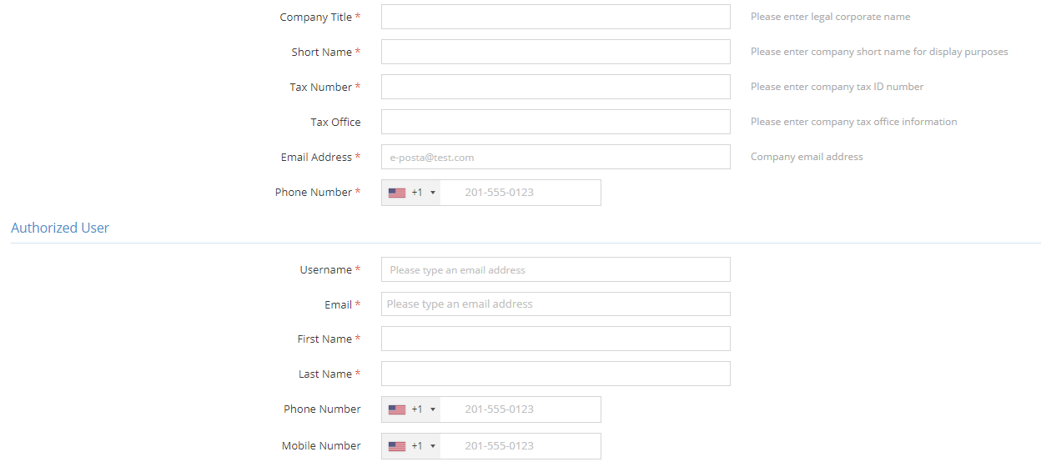Click the Authorized User section heading
1041x467 pixels.
pyautogui.click(x=60, y=228)
